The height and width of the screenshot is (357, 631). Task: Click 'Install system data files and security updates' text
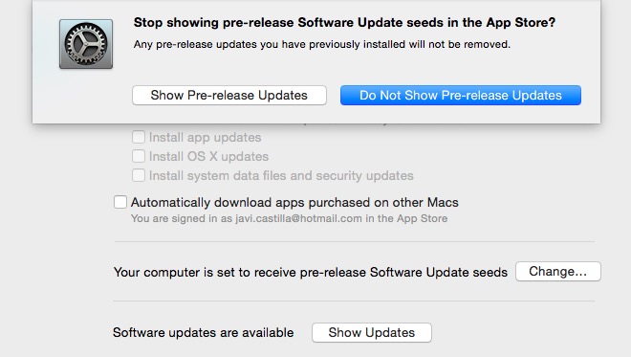pos(281,176)
